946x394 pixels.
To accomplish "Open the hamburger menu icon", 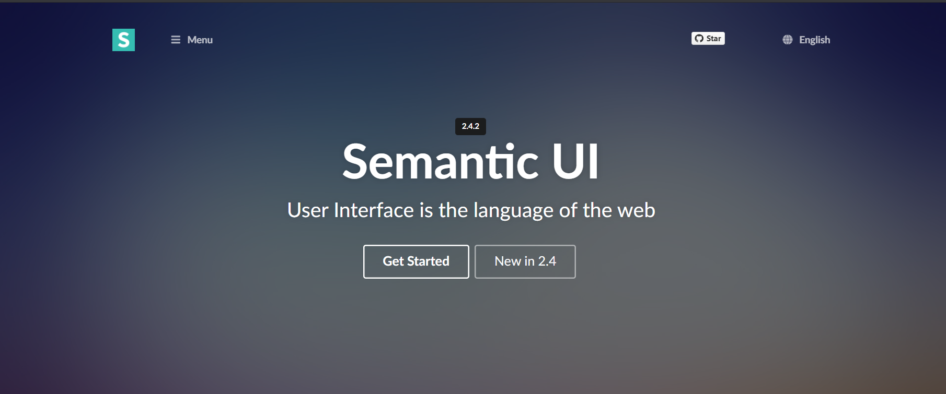I will (176, 40).
